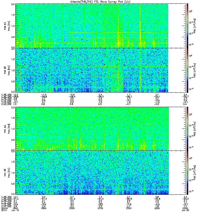
Task: Click the '2200' time axis label
Action: (129, 208)
